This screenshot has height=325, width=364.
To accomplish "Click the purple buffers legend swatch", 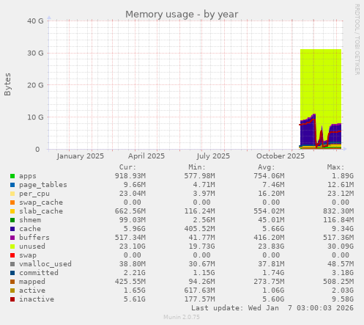I will pos(12,238).
